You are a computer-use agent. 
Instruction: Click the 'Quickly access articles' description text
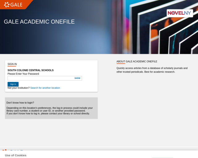[152, 70]
